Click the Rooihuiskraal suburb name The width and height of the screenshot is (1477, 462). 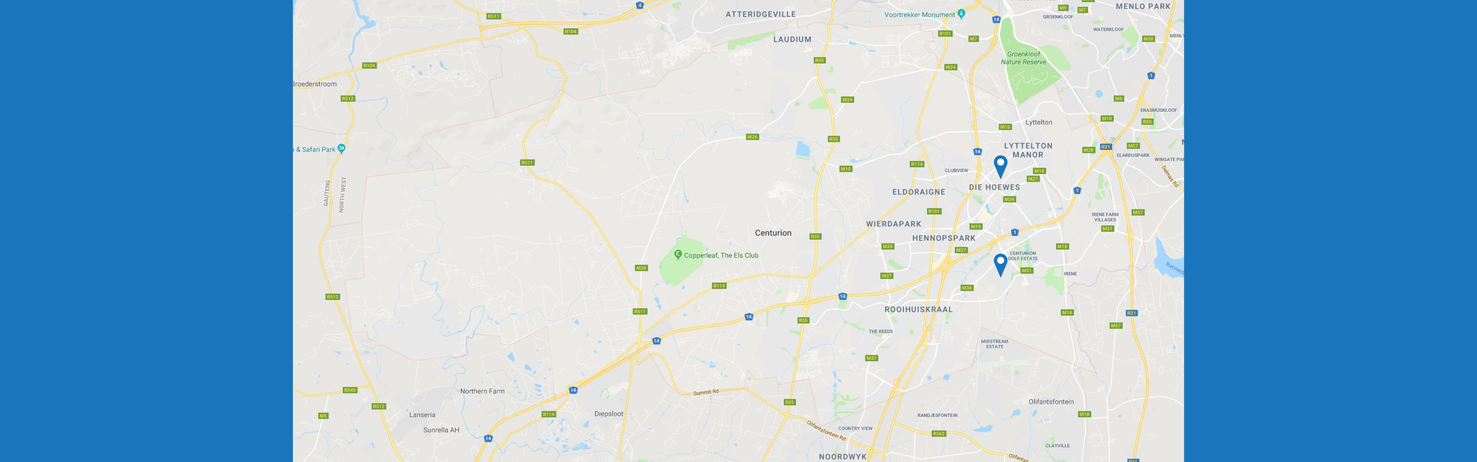(918, 309)
